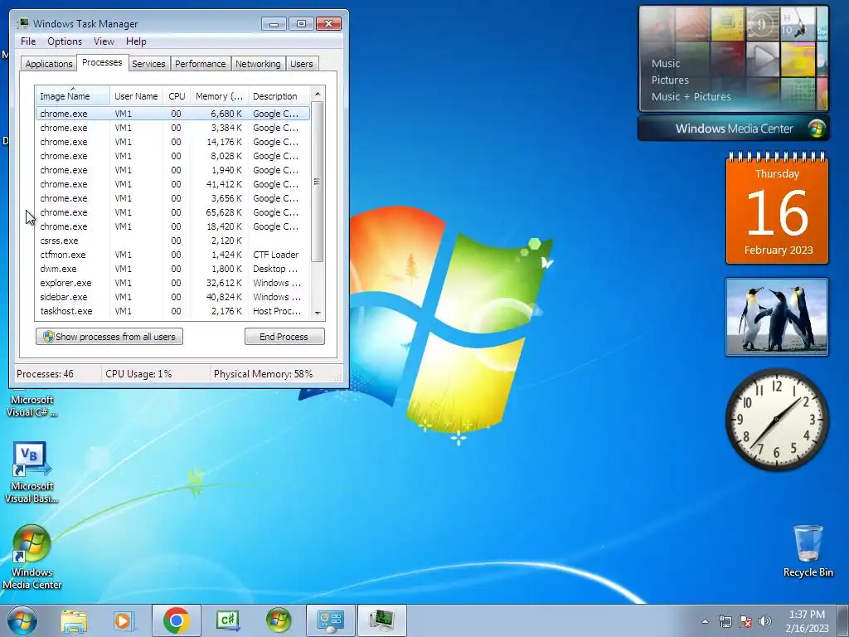
Task: Open the File menu in Task Manager
Action: [x=28, y=41]
